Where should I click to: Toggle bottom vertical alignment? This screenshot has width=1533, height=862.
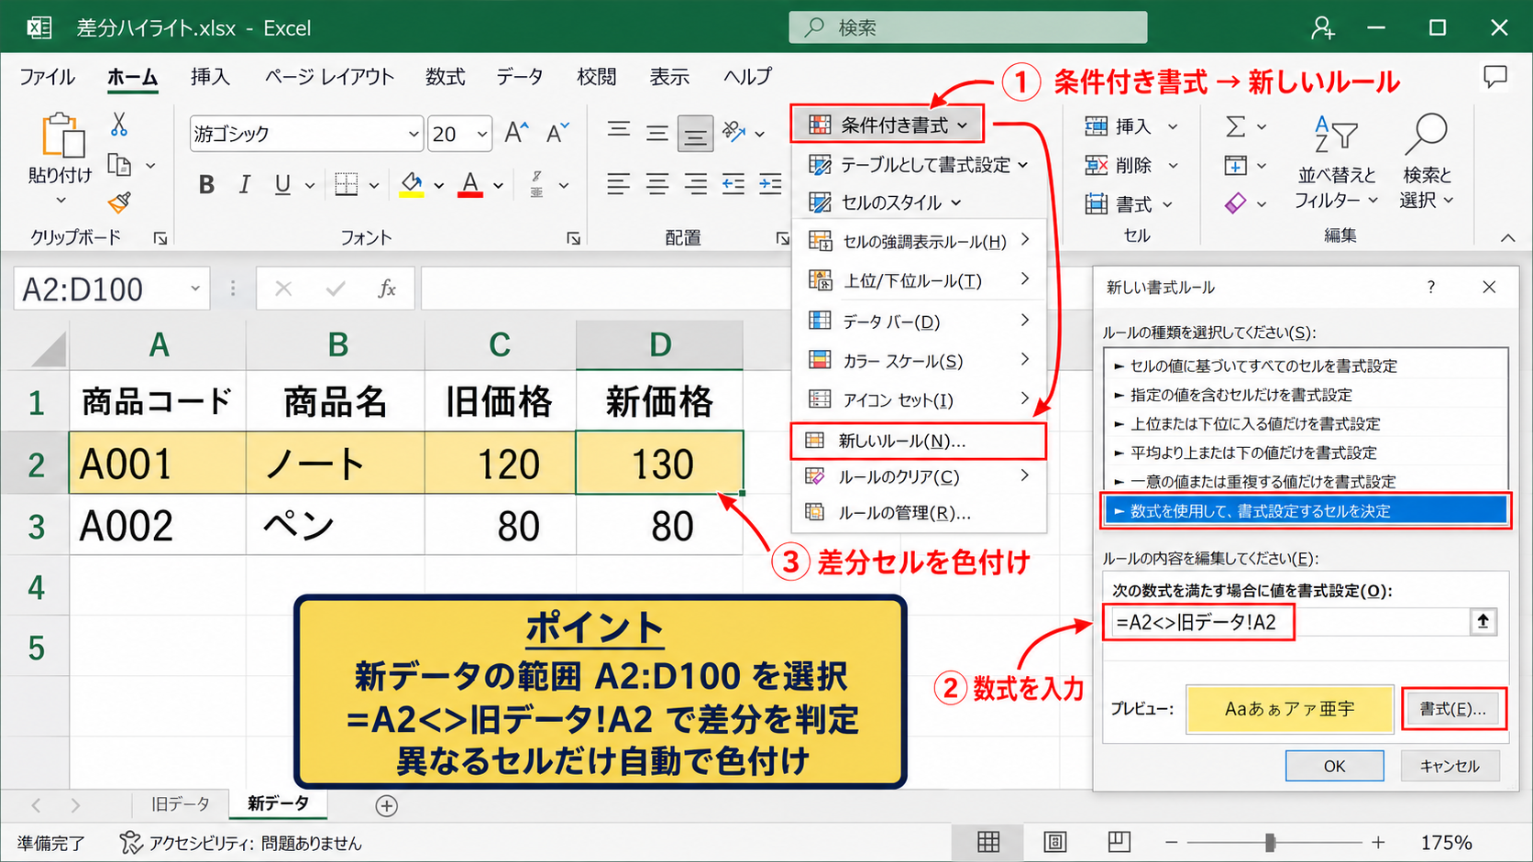click(696, 135)
